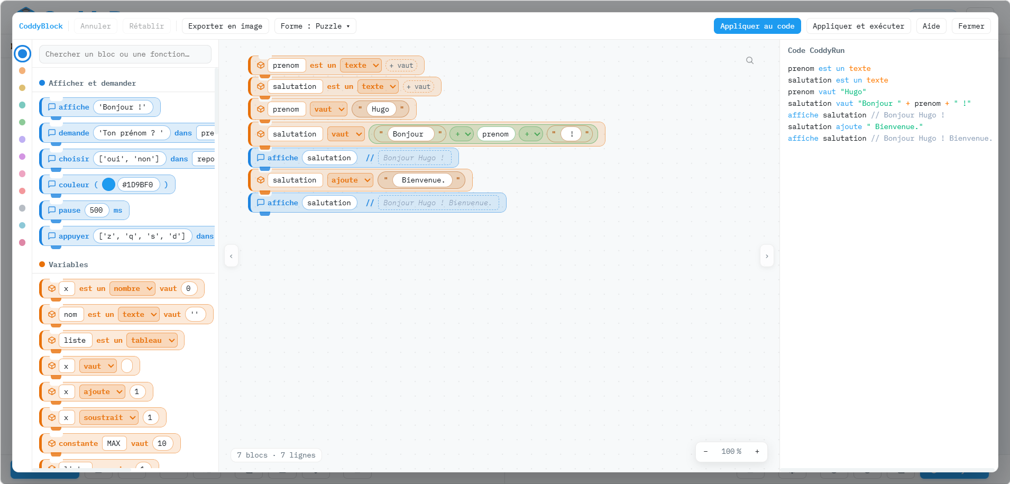Open soustrait dropdown in palette
The height and width of the screenshot is (484, 1010).
[x=108, y=417]
